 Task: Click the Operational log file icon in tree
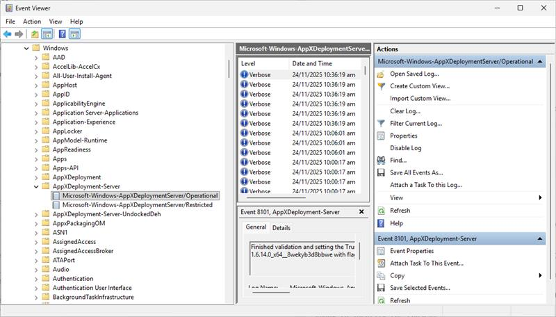pyautogui.click(x=56, y=196)
